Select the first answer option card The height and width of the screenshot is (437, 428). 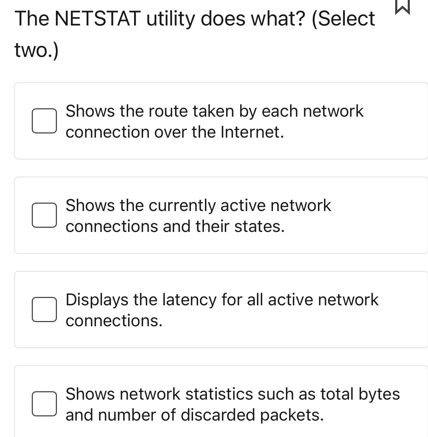click(x=221, y=121)
